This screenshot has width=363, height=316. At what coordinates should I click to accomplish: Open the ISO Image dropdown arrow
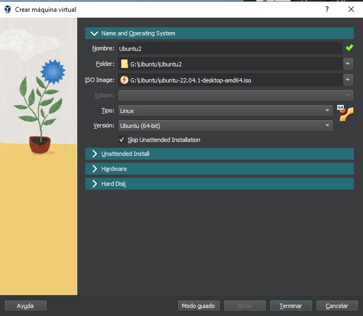tap(349, 80)
